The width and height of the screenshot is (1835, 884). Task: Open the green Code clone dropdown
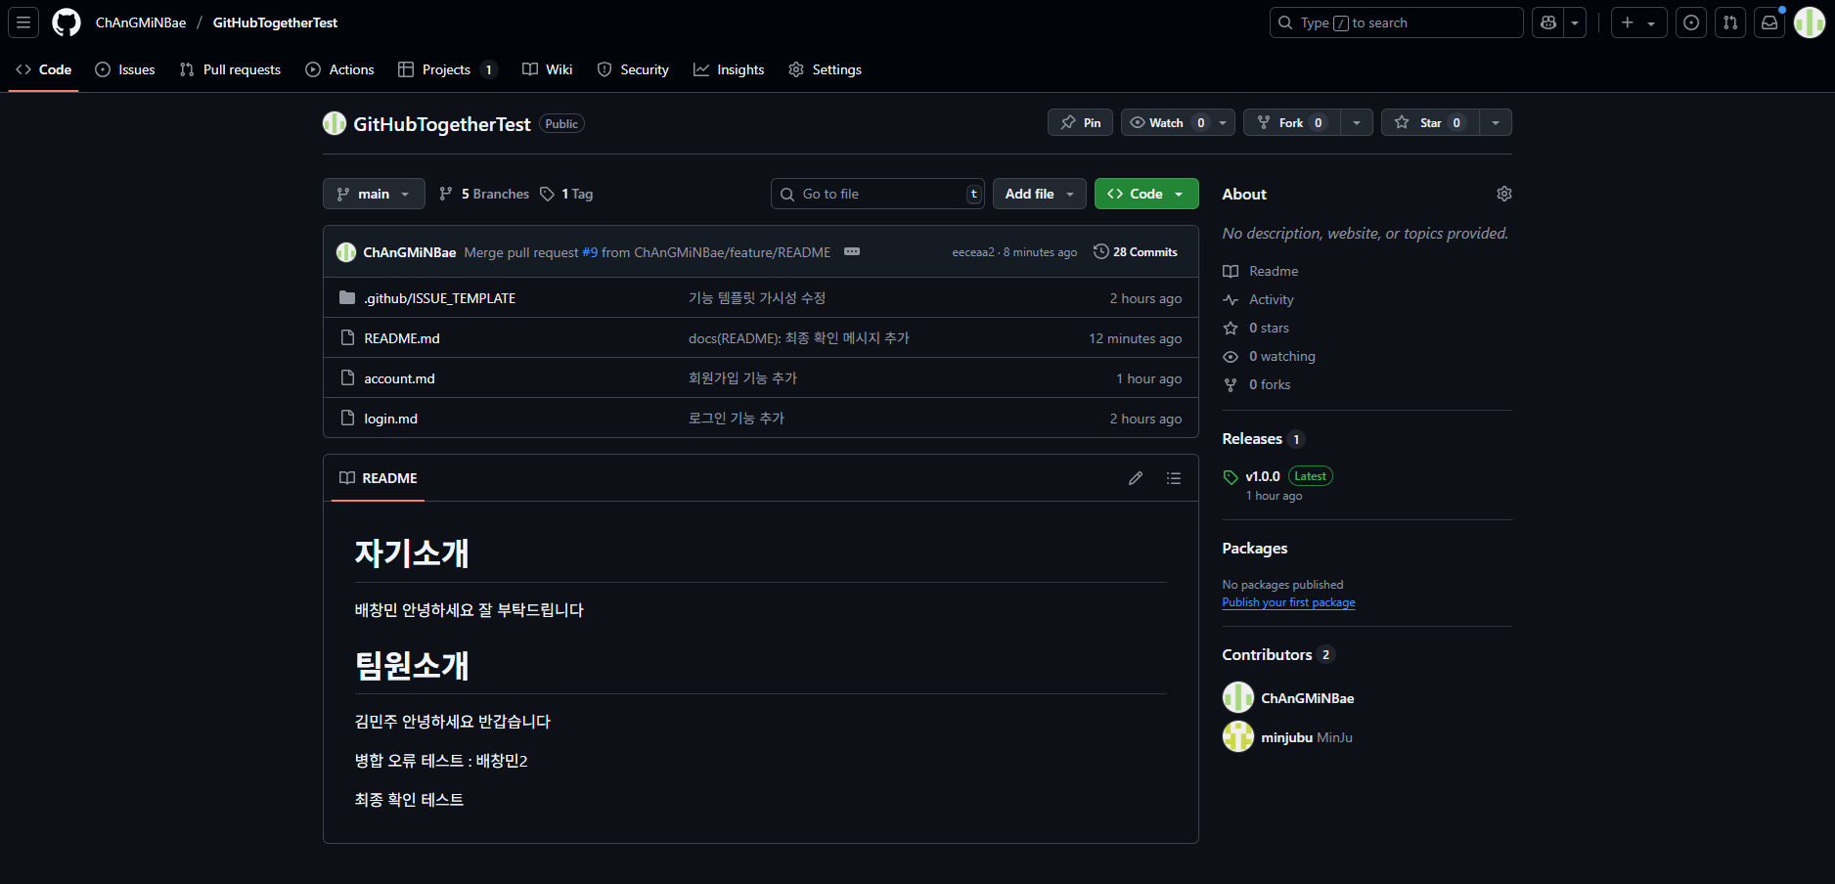coord(1146,194)
